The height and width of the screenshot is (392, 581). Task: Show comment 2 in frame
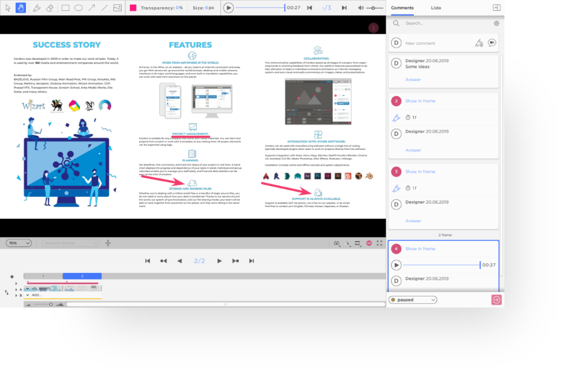[419, 101]
